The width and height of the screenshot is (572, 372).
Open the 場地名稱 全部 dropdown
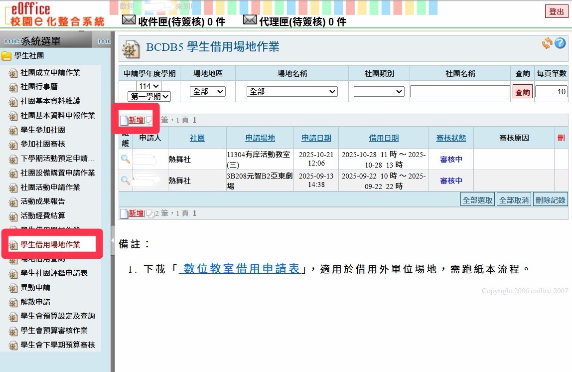point(292,92)
